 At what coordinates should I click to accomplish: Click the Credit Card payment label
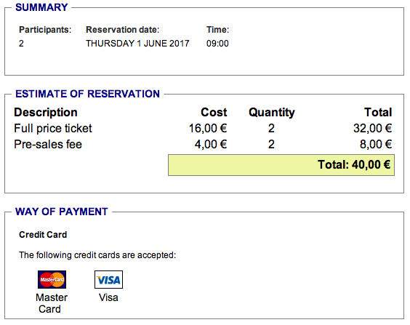pyautogui.click(x=43, y=235)
